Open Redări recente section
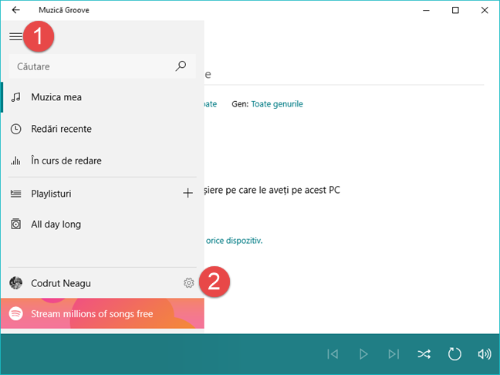 (102, 129)
